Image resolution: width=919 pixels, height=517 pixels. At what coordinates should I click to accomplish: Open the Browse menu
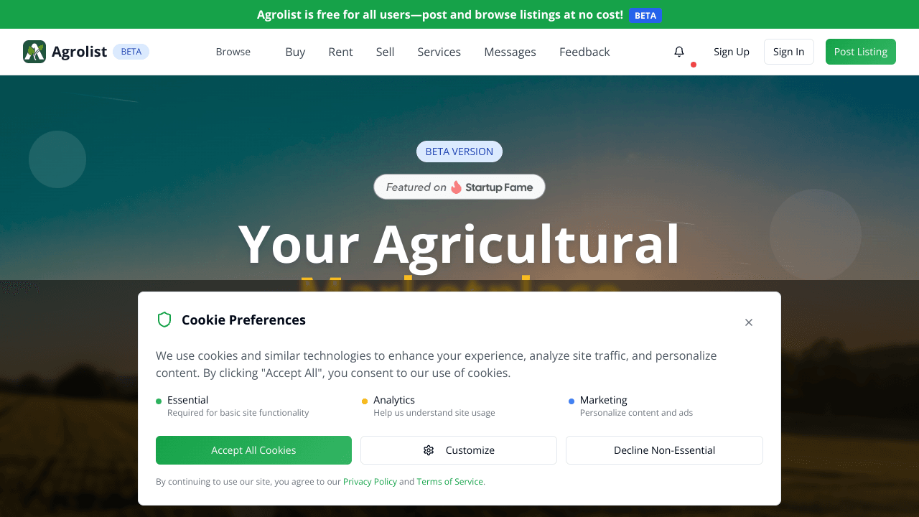pos(233,52)
